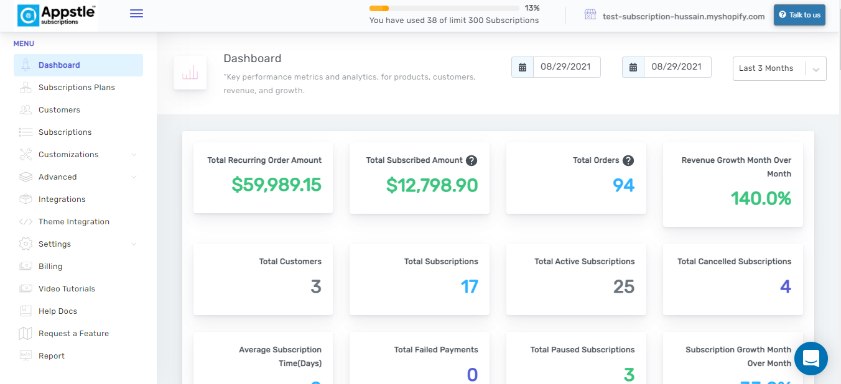Viewport: 841px width, 384px height.
Task: Click the Dashboard bell icon in sidebar
Action: point(26,65)
